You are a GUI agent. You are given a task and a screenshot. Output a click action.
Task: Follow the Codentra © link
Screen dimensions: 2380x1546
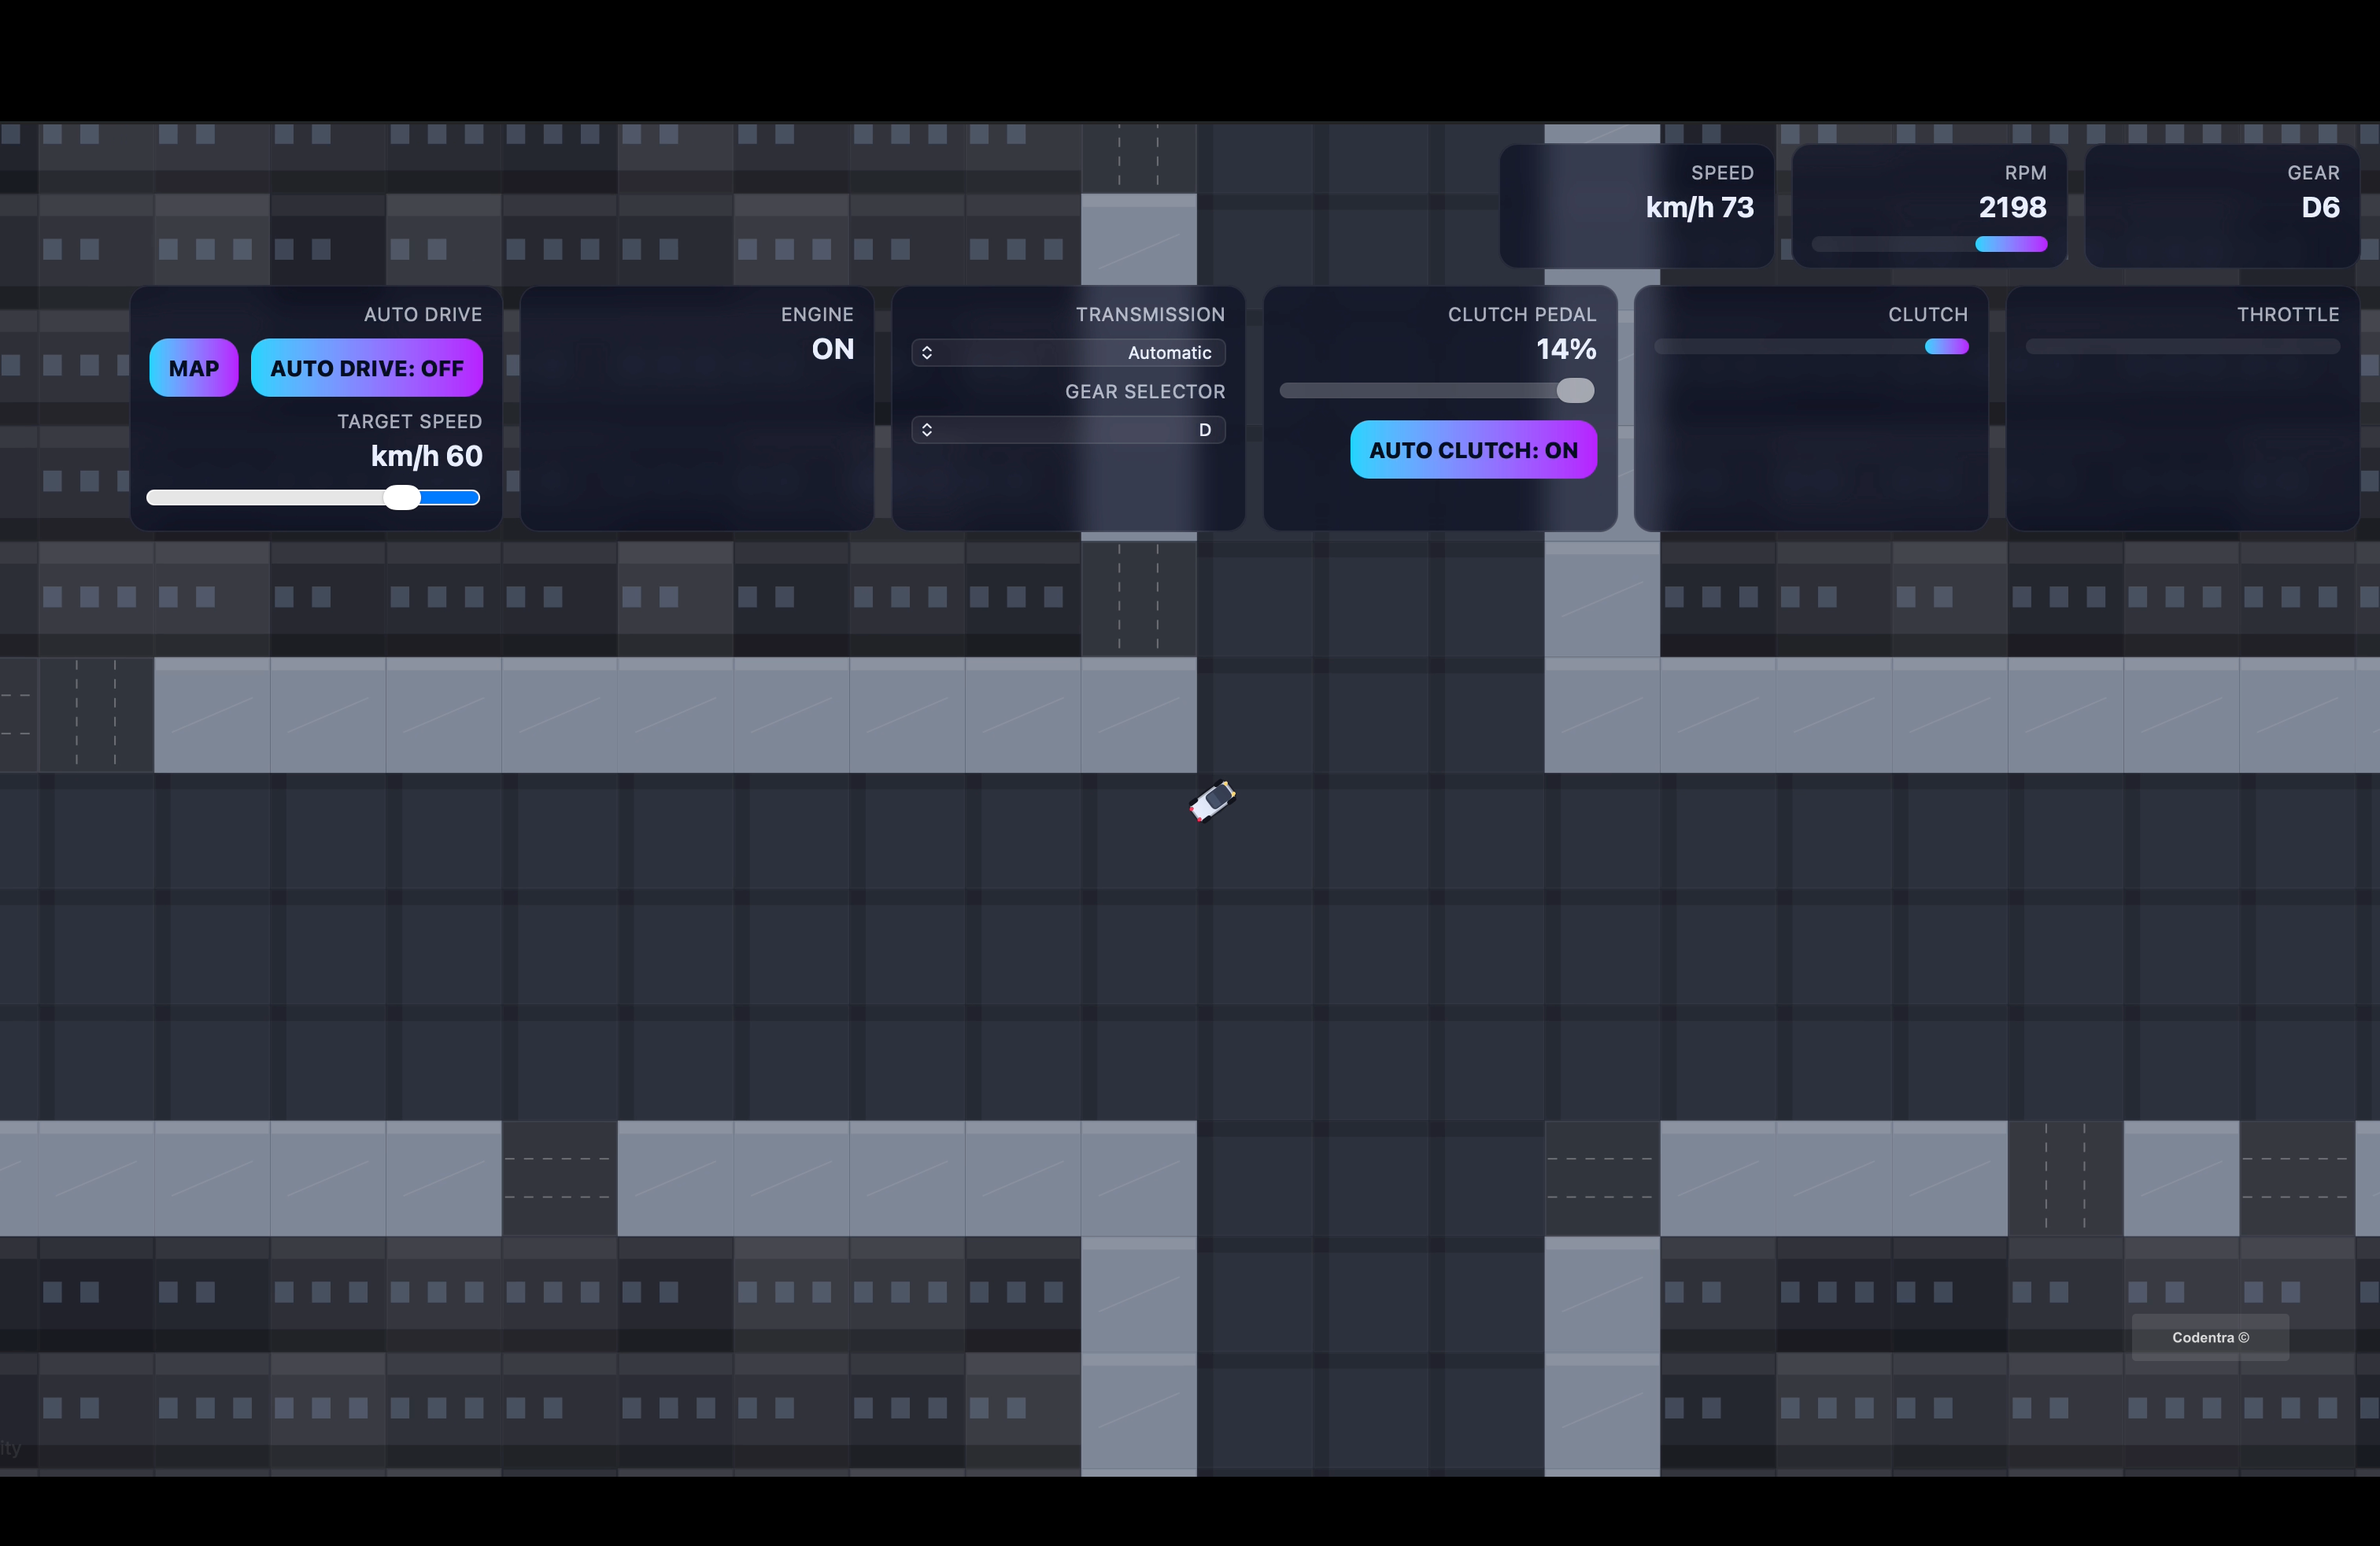[2210, 1338]
